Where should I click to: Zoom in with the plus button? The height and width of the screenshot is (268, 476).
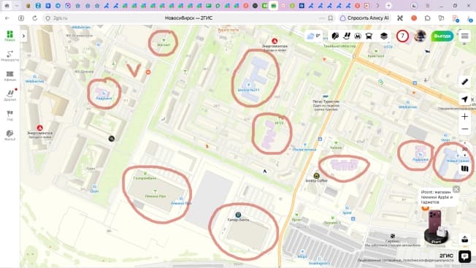[x=465, y=117]
